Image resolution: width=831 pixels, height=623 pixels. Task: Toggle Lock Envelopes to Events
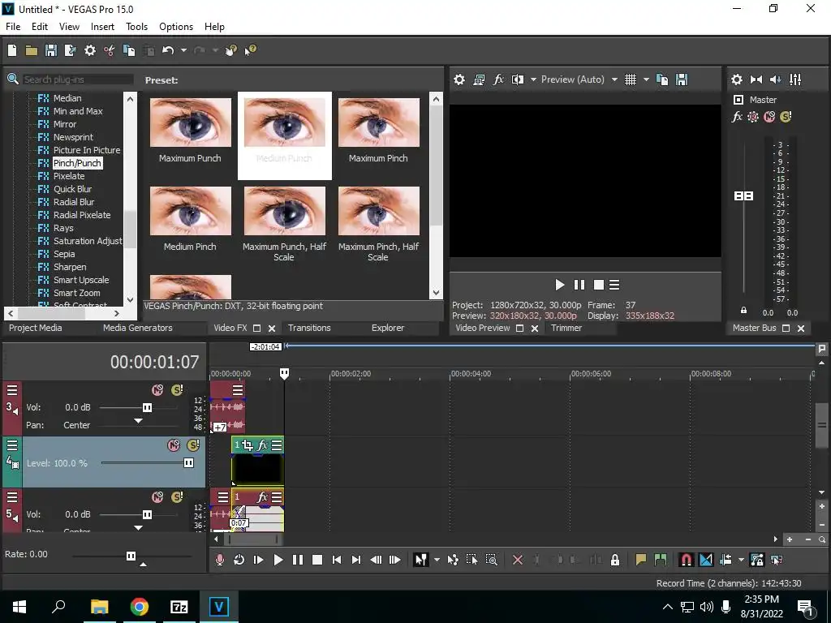[x=757, y=560]
